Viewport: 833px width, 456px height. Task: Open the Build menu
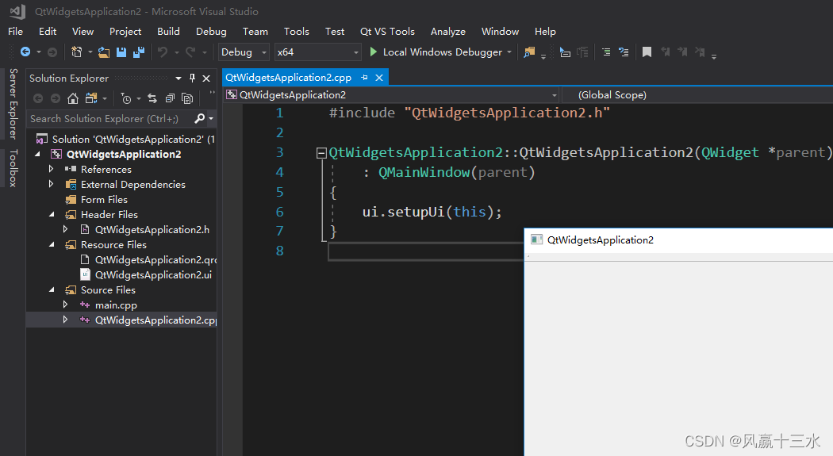pyautogui.click(x=168, y=32)
